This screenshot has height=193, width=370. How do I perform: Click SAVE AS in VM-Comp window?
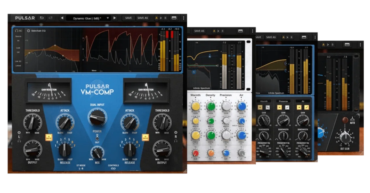click(x=143, y=18)
